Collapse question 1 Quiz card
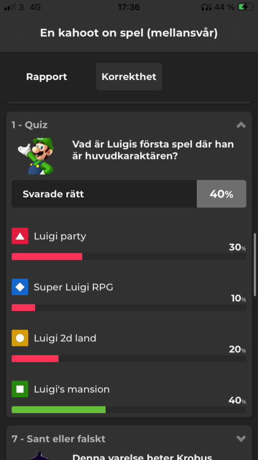 pos(241,125)
